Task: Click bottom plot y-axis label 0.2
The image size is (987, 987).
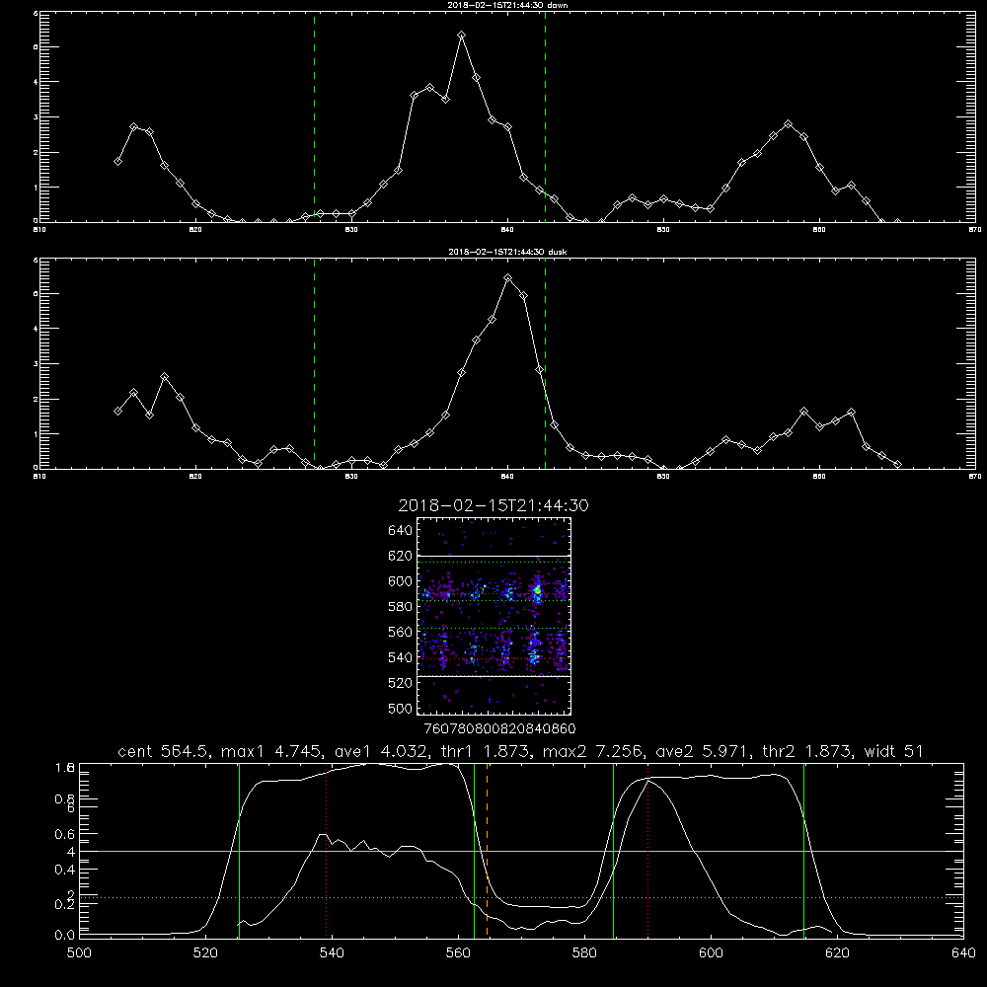Action: (65, 904)
